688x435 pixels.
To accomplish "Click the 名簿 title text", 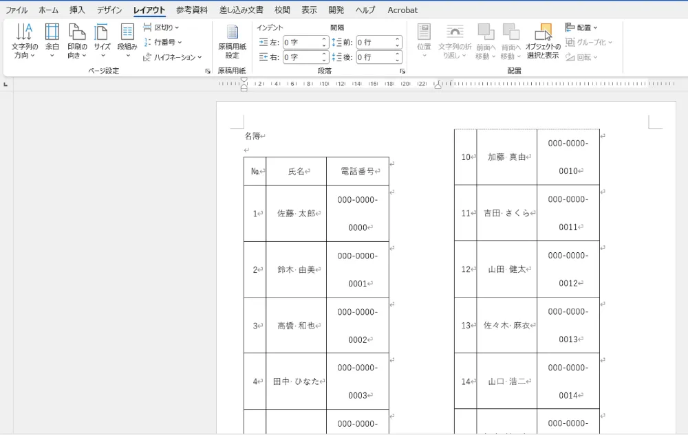I will [252, 136].
